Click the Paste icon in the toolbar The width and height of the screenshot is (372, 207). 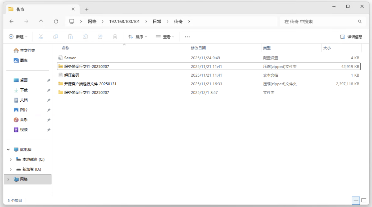[70, 37]
